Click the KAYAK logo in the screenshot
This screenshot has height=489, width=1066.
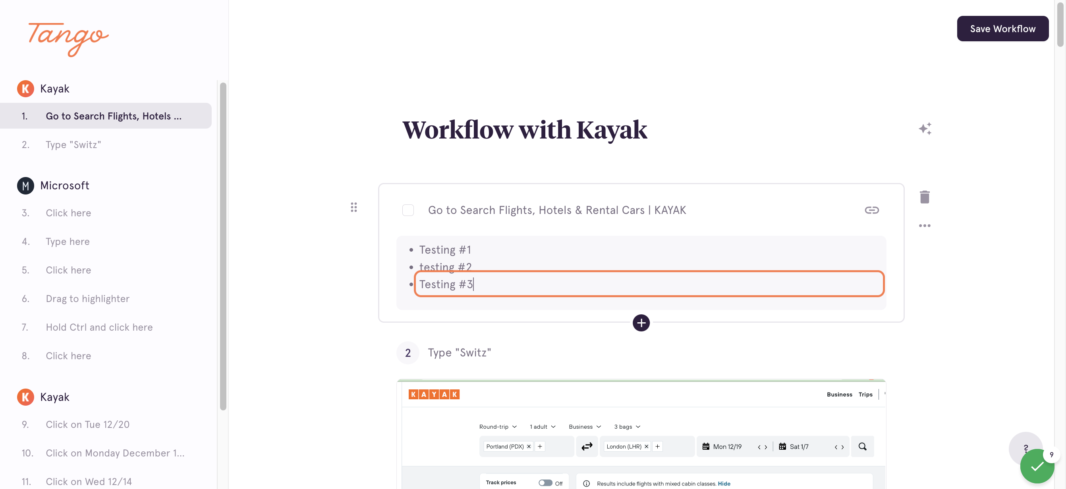pyautogui.click(x=434, y=394)
